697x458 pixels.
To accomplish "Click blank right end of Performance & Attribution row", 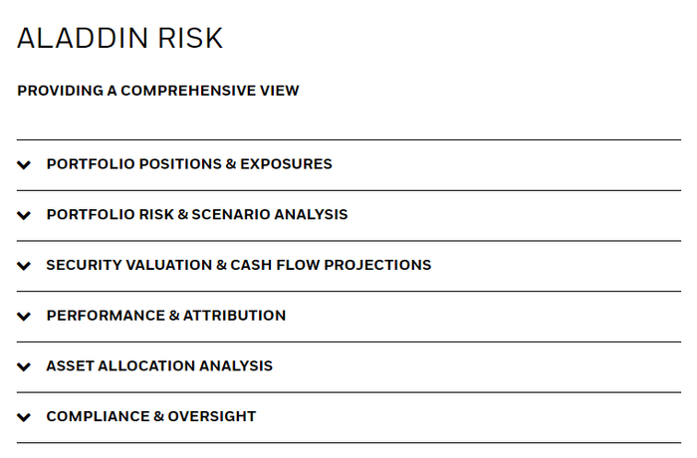I will [x=597, y=317].
